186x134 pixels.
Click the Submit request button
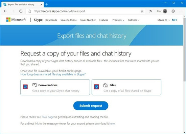pyautogui.click(x=91, y=106)
